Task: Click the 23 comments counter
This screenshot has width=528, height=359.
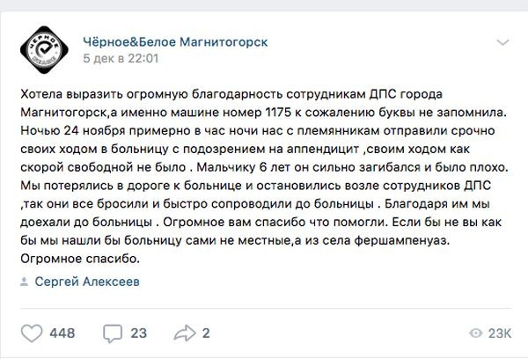Action: point(139,333)
